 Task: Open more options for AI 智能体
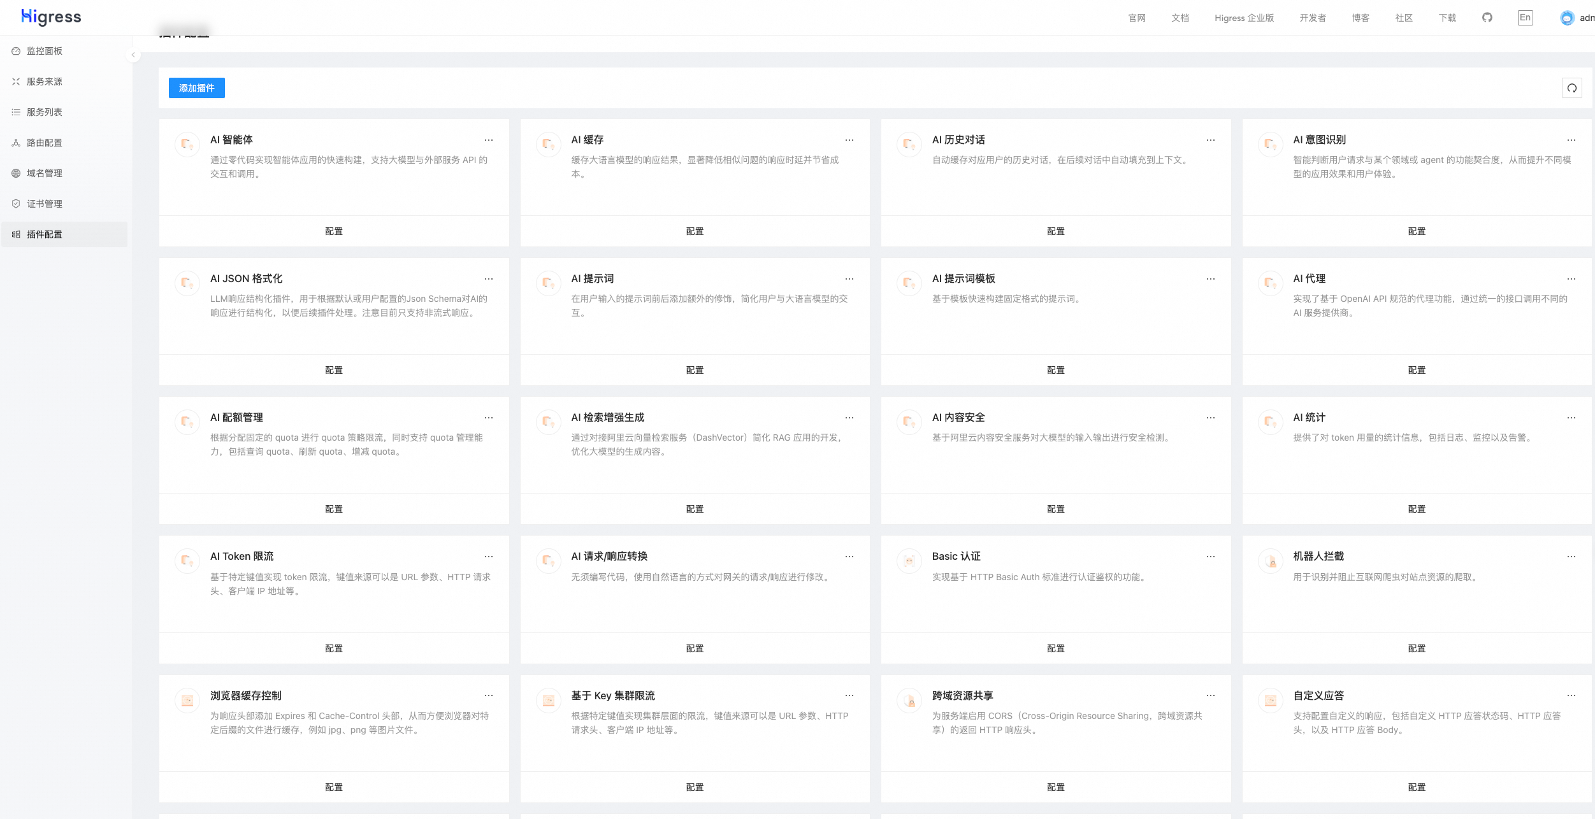pos(488,140)
